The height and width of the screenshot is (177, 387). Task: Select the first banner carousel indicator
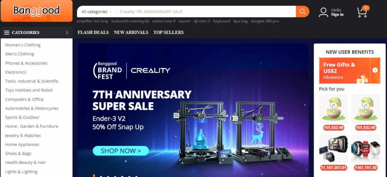pos(94,175)
